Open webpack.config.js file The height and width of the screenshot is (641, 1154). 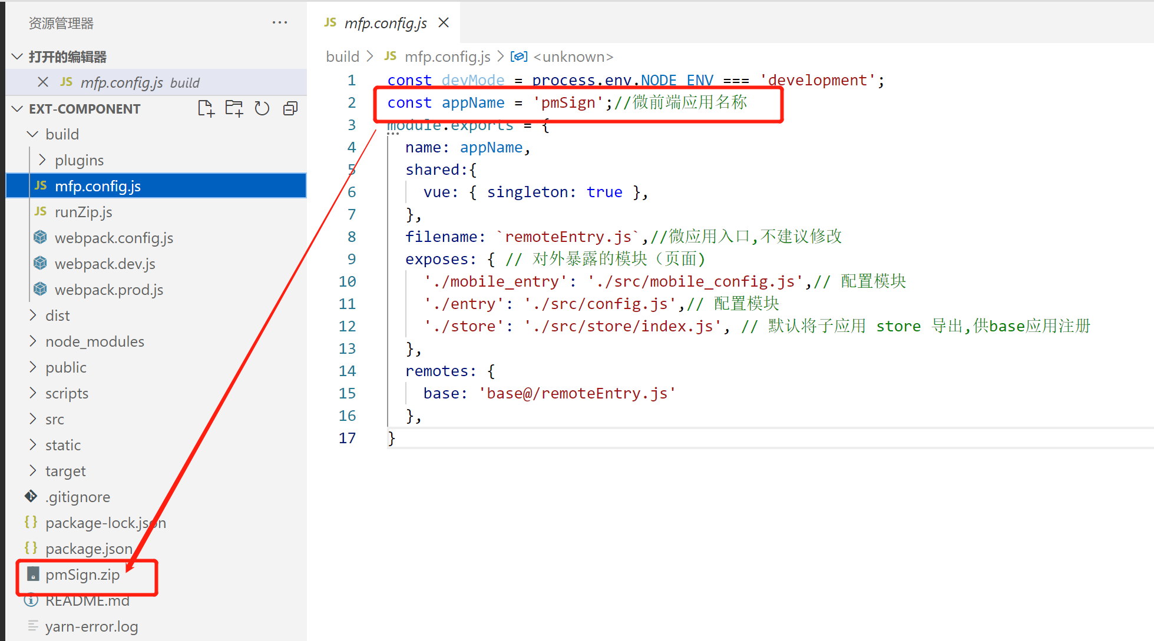click(114, 238)
